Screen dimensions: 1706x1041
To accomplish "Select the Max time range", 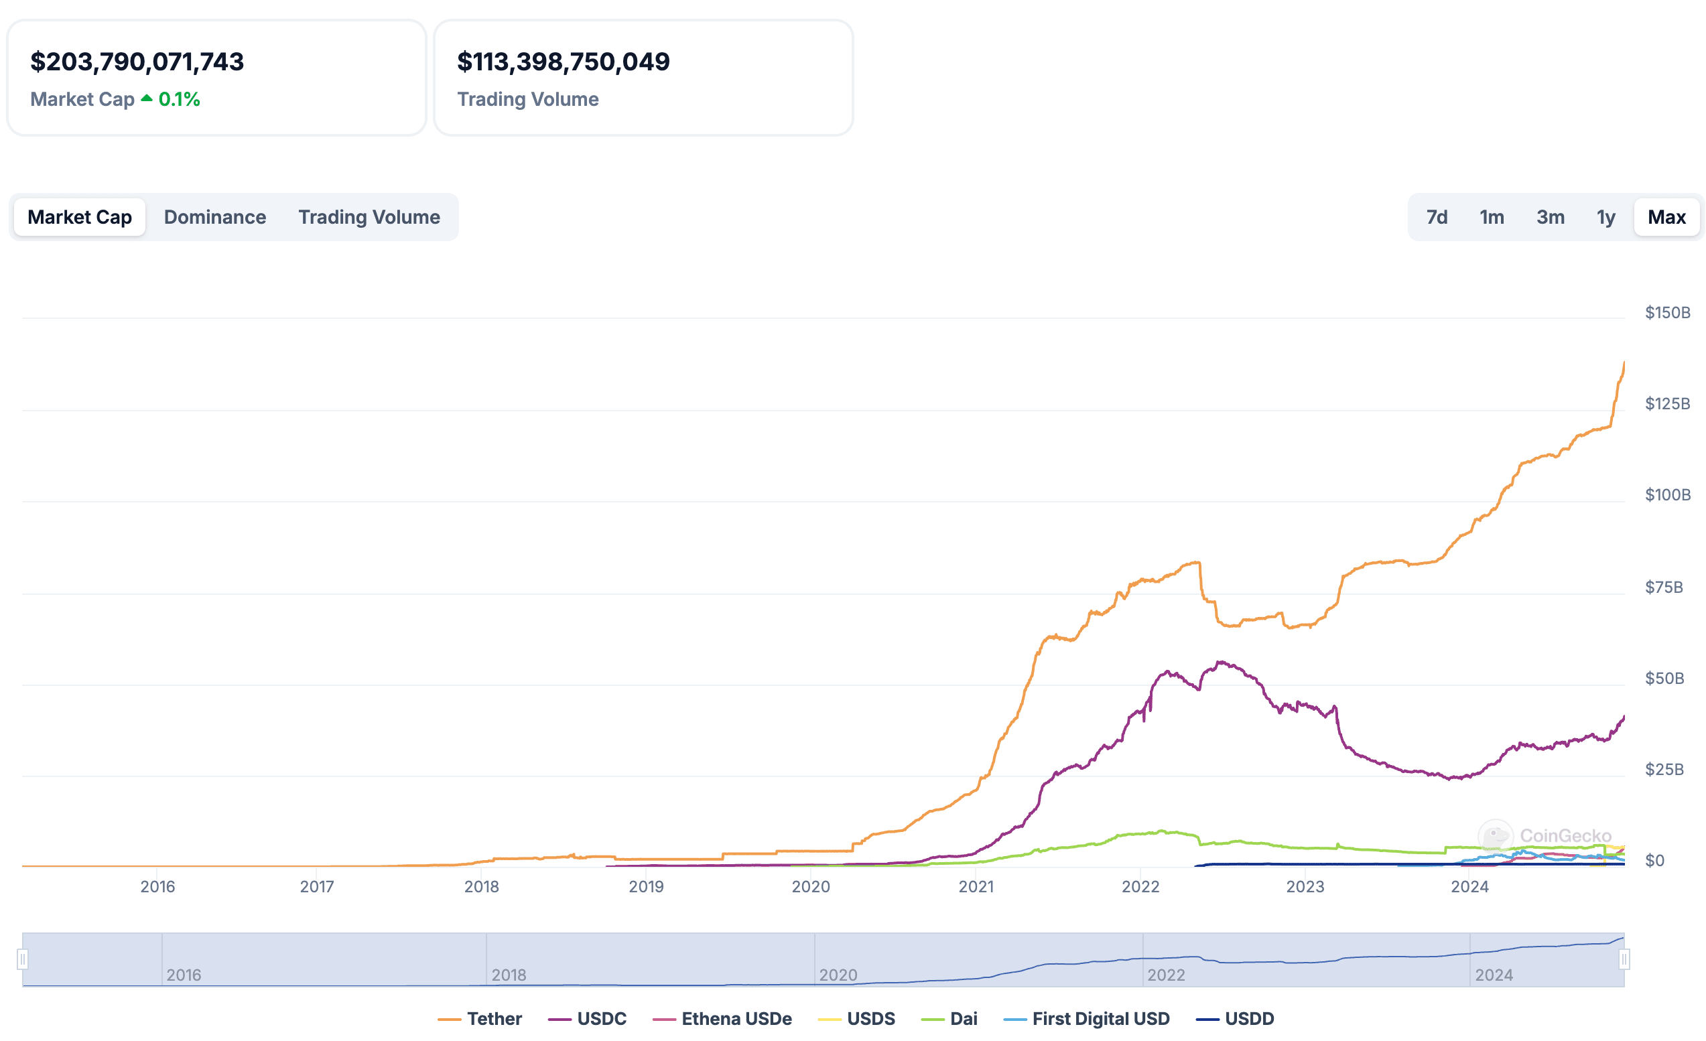I will [1666, 217].
